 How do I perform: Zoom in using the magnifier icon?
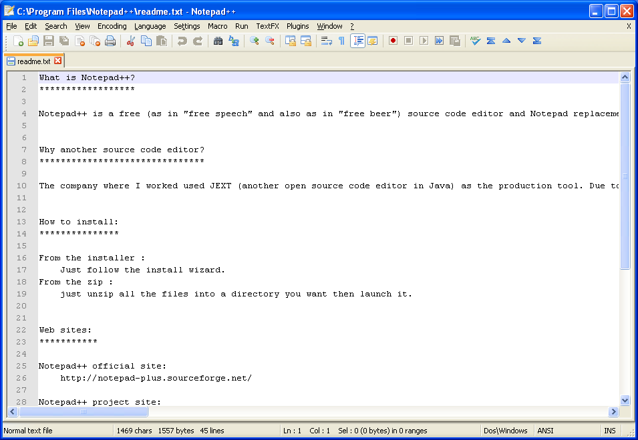click(x=255, y=40)
